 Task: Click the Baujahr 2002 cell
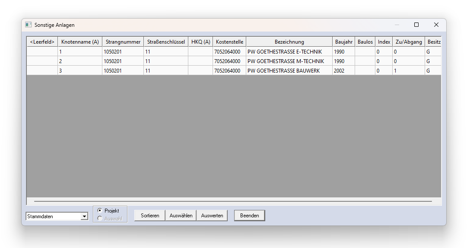pyautogui.click(x=343, y=70)
